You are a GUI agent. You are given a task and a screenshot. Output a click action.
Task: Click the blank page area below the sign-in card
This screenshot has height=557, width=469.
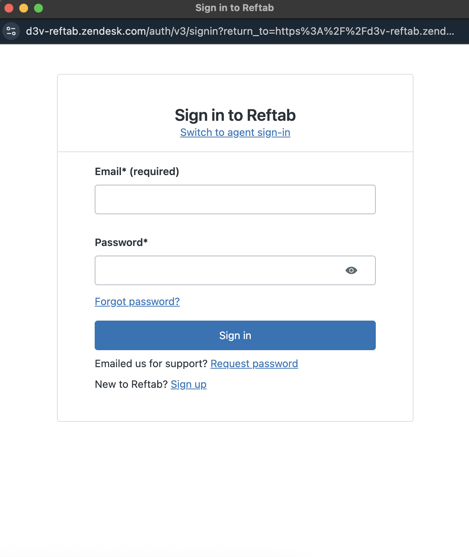[235, 488]
